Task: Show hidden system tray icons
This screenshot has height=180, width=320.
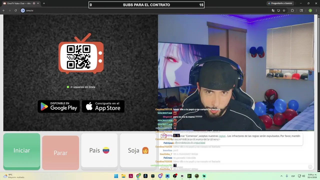Action: pos(281,176)
